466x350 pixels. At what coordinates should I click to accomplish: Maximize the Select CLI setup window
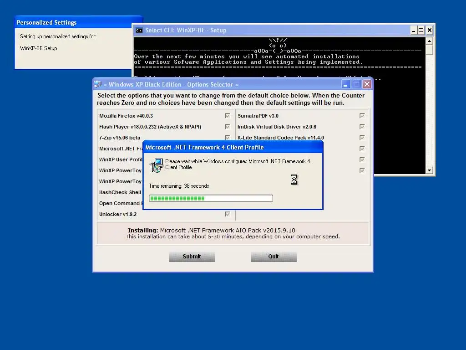click(421, 30)
